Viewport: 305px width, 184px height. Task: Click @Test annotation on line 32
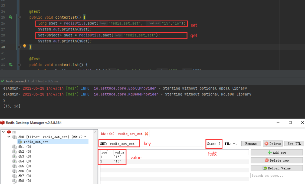click(35, 59)
